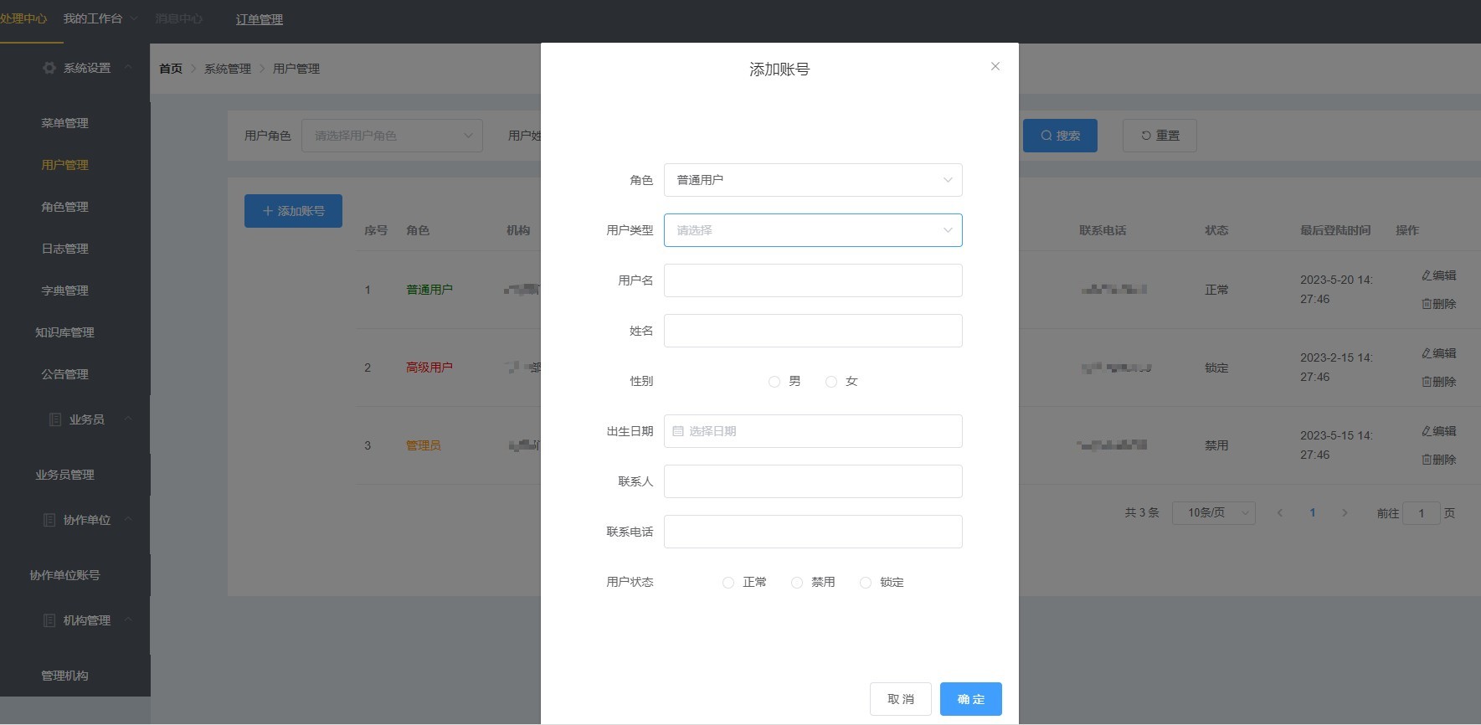1481x725 pixels.
Task: Focus the 联系电话 input field
Action: (813, 532)
